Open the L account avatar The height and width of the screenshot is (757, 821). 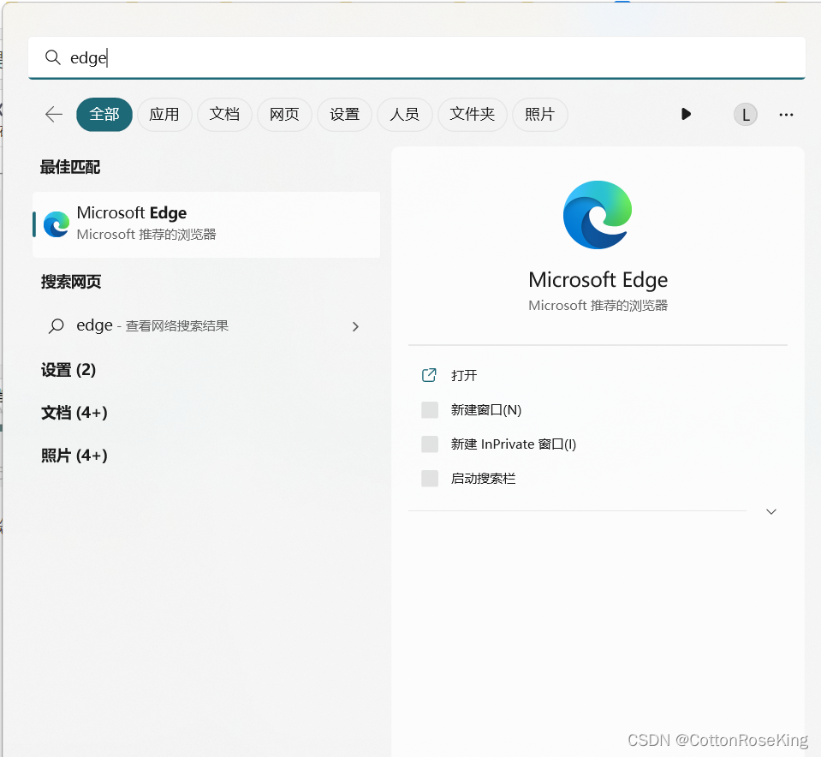click(746, 114)
